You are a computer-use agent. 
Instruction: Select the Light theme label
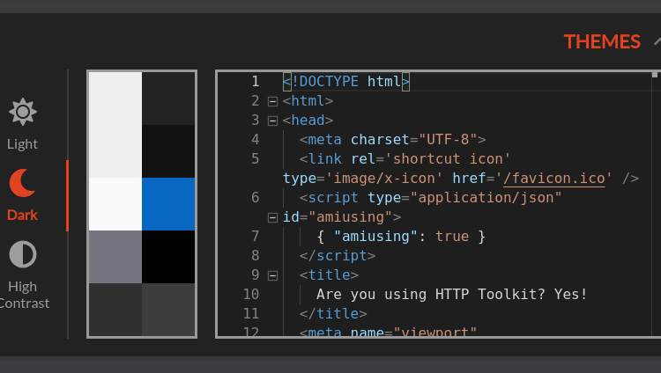pos(22,144)
